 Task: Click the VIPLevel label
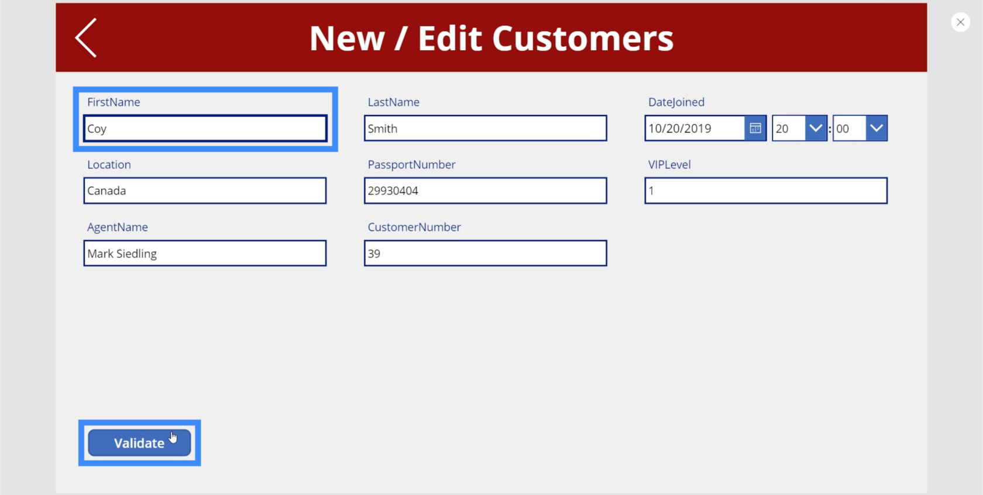click(669, 165)
